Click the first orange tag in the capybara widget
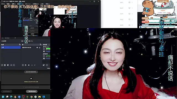The height and width of the screenshot is (99, 177). (145, 18)
